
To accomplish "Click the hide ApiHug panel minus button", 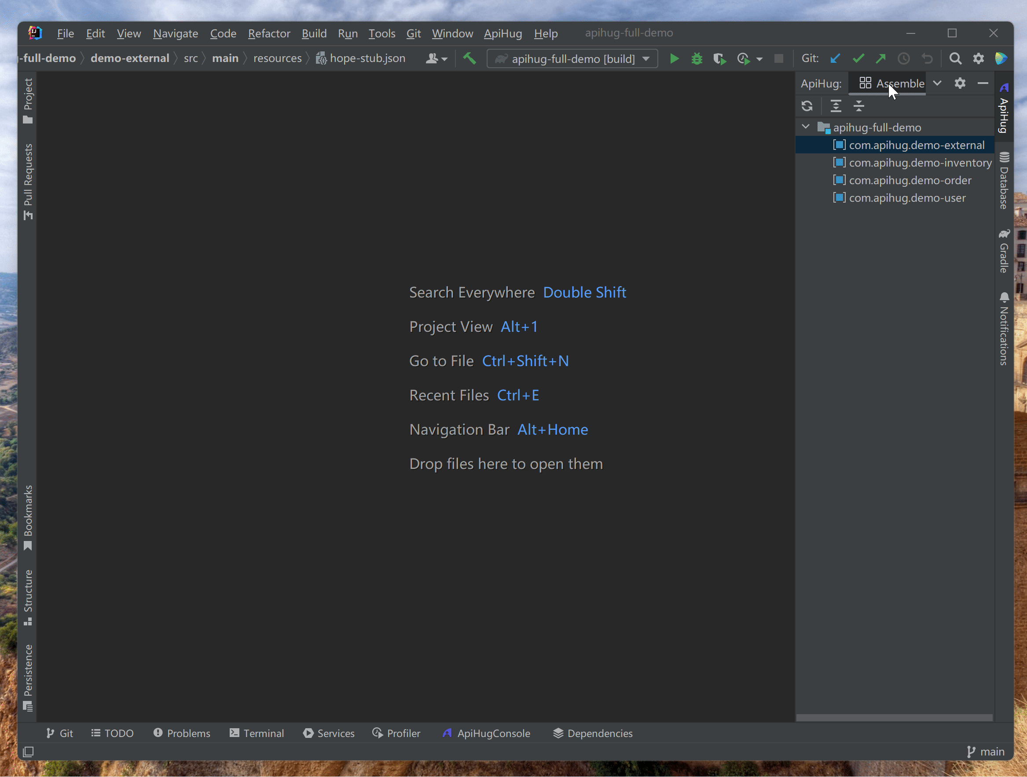I will pyautogui.click(x=983, y=83).
